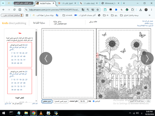Open the Extensions puzzle piece menu
155x116 pixels.
132,10
